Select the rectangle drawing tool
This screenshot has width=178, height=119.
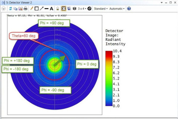(36, 9)
